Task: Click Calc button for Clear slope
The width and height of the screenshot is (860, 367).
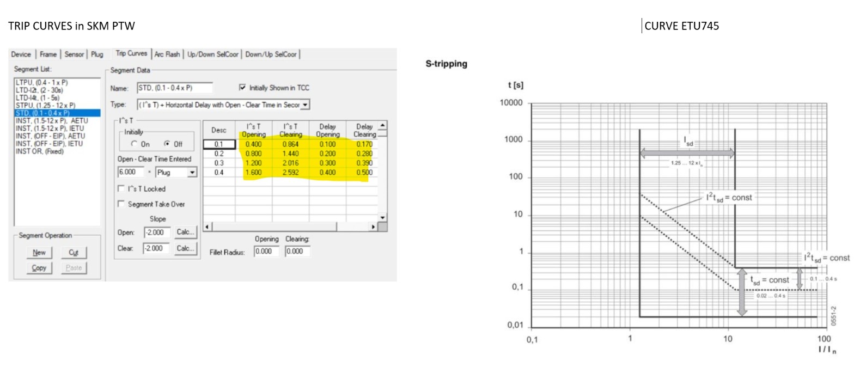Action: tap(185, 248)
